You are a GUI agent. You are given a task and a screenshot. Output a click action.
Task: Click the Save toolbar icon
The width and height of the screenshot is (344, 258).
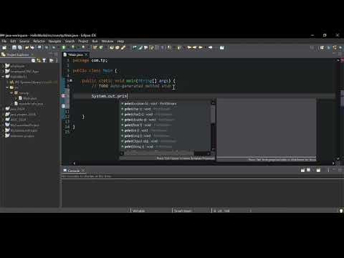[x=14, y=47]
